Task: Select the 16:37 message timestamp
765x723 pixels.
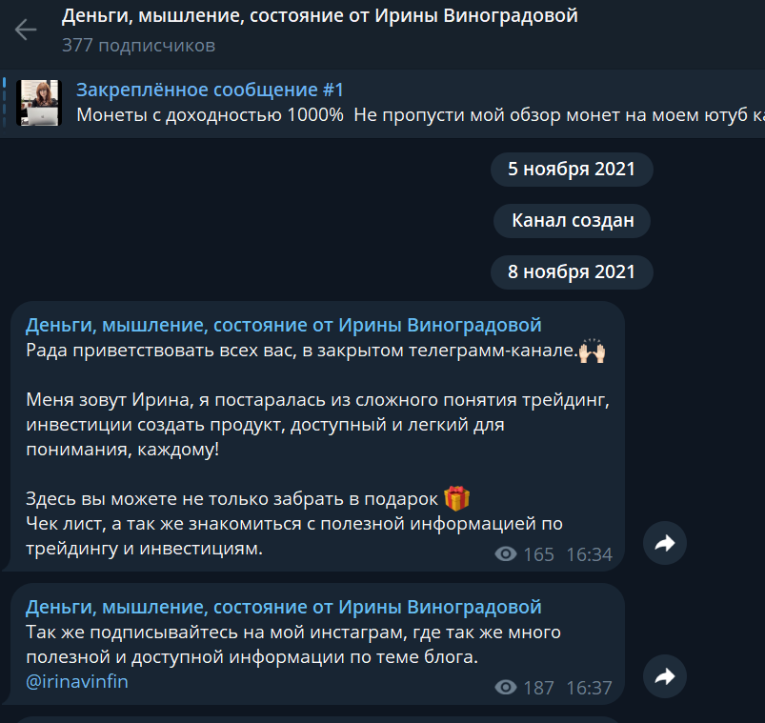Action: point(589,688)
